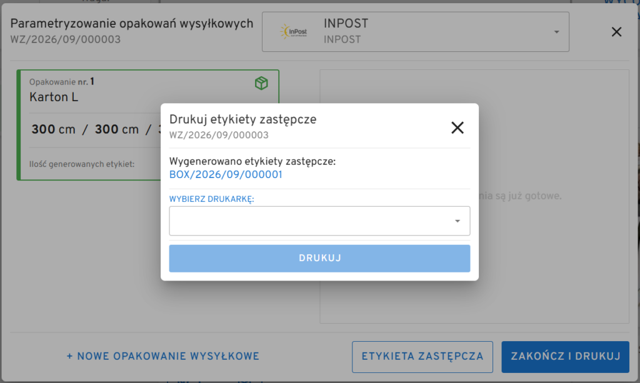The height and width of the screenshot is (383, 640).
Task: Add new package via Nowe opakowanie wysyłkowe
Action: pos(163,357)
